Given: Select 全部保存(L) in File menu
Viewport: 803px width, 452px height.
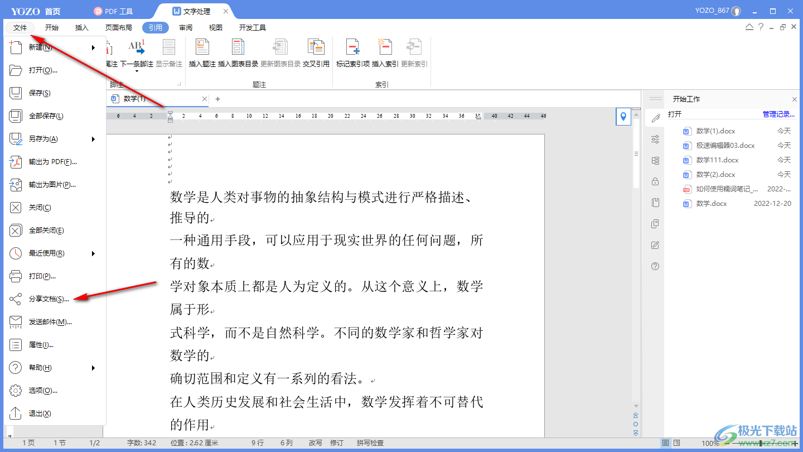Looking at the screenshot, I should pyautogui.click(x=55, y=116).
